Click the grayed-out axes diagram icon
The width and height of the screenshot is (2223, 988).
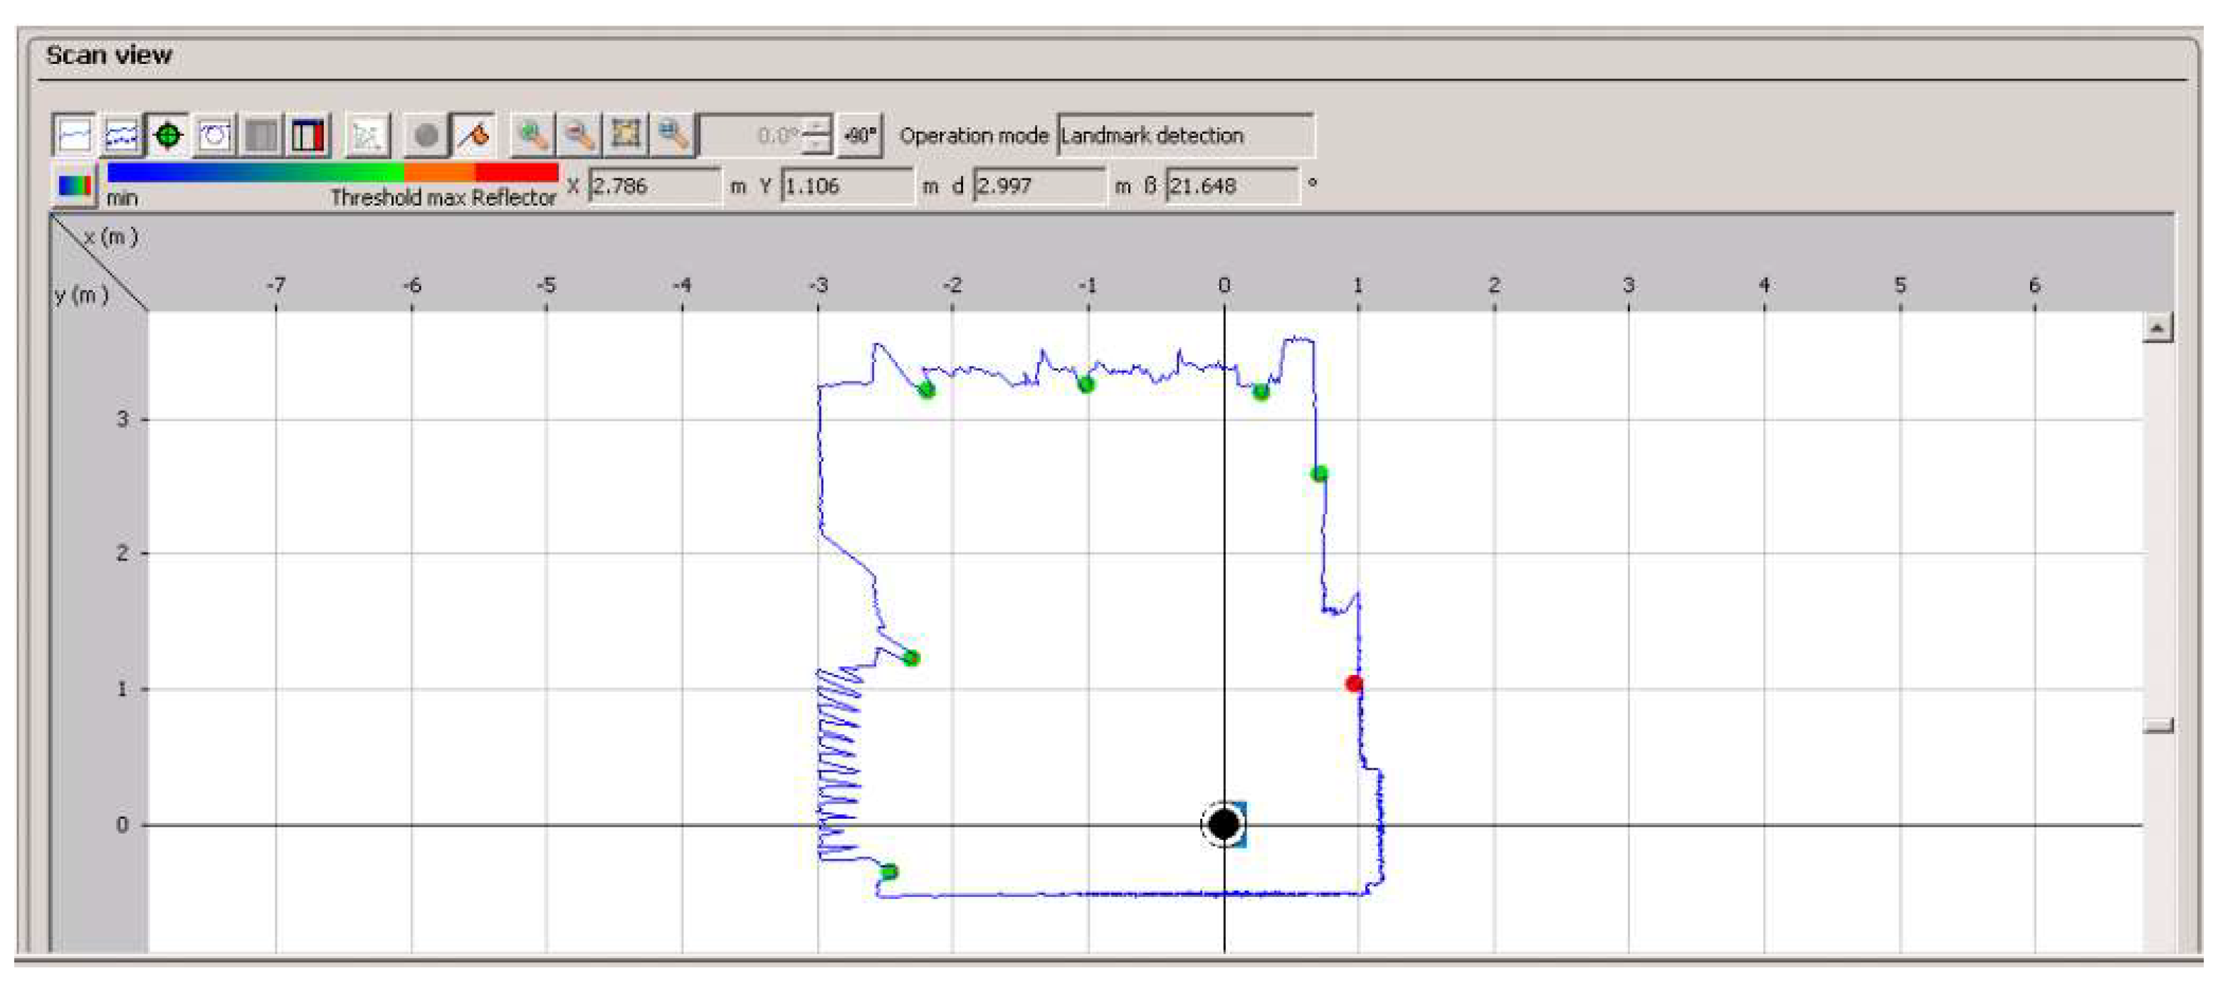[x=367, y=135]
